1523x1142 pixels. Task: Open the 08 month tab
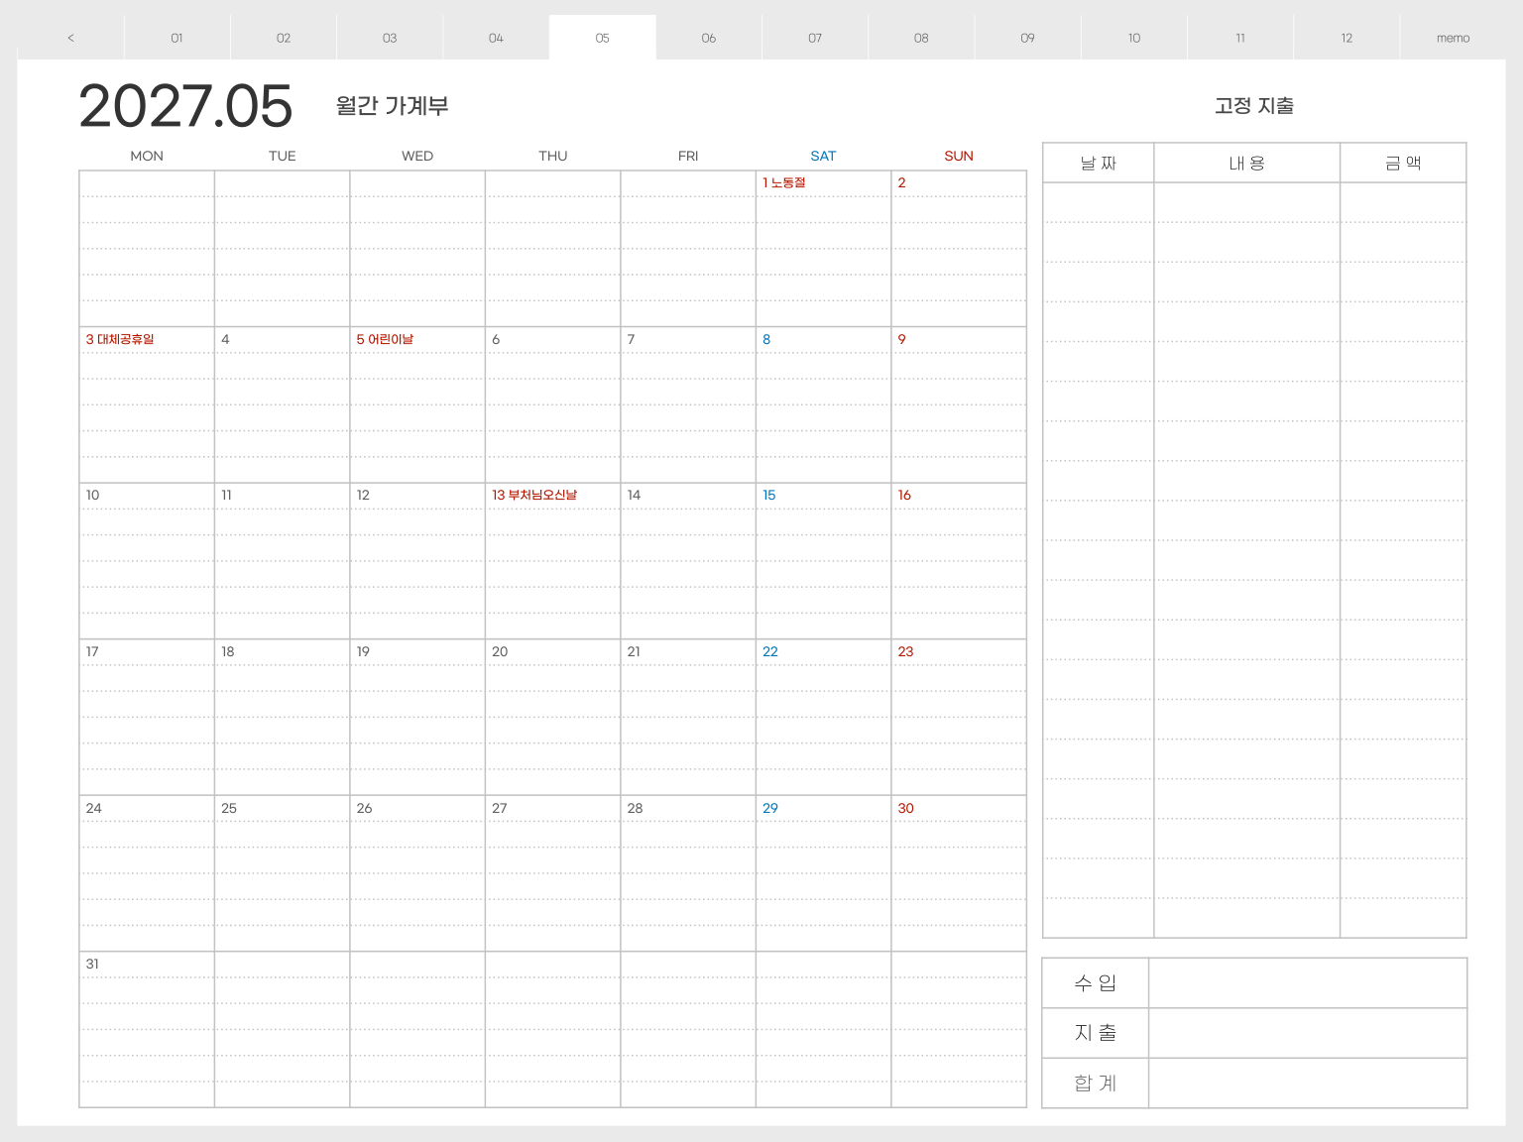click(921, 38)
